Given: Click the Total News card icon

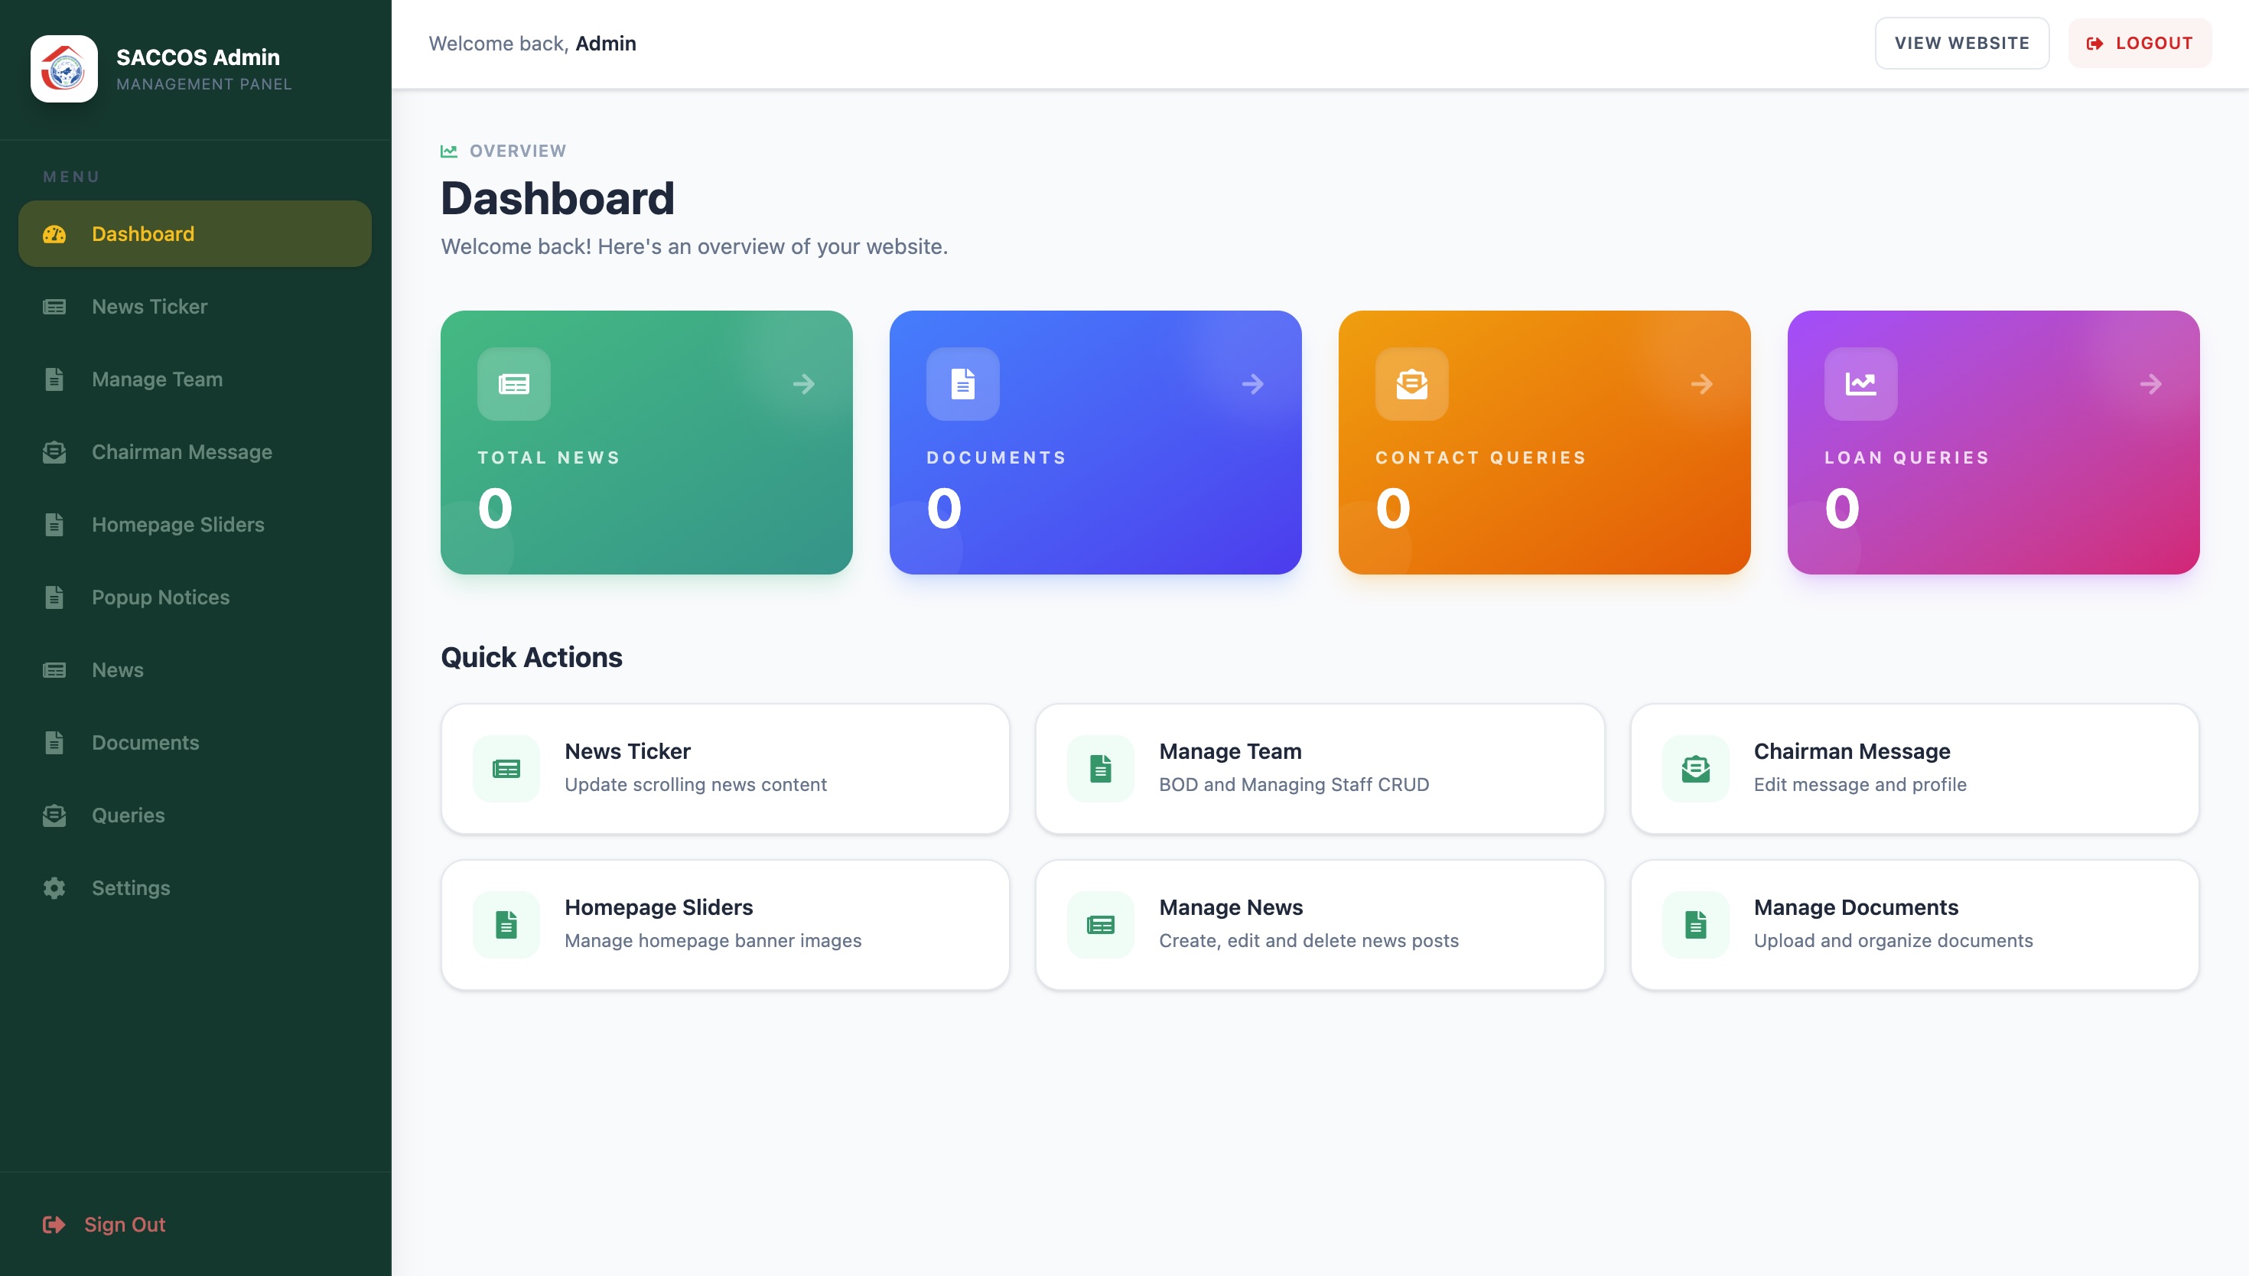Looking at the screenshot, I should point(514,384).
